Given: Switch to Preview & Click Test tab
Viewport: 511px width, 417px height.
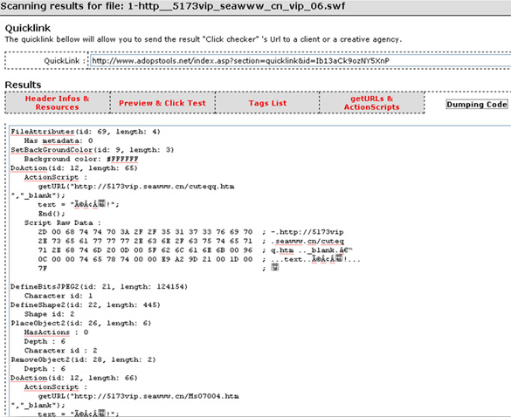Looking at the screenshot, I should [162, 103].
